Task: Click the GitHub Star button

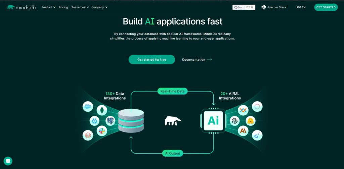Action: coord(239,7)
